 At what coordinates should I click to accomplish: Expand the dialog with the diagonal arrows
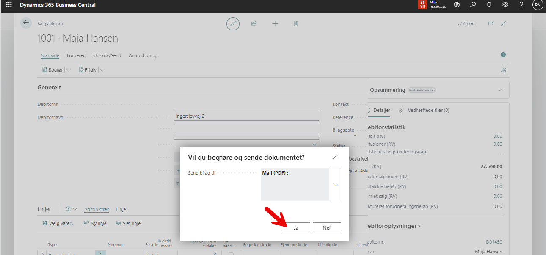pos(335,157)
